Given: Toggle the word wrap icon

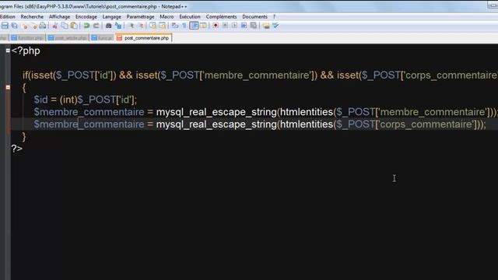Looking at the screenshot, I should (174, 26).
